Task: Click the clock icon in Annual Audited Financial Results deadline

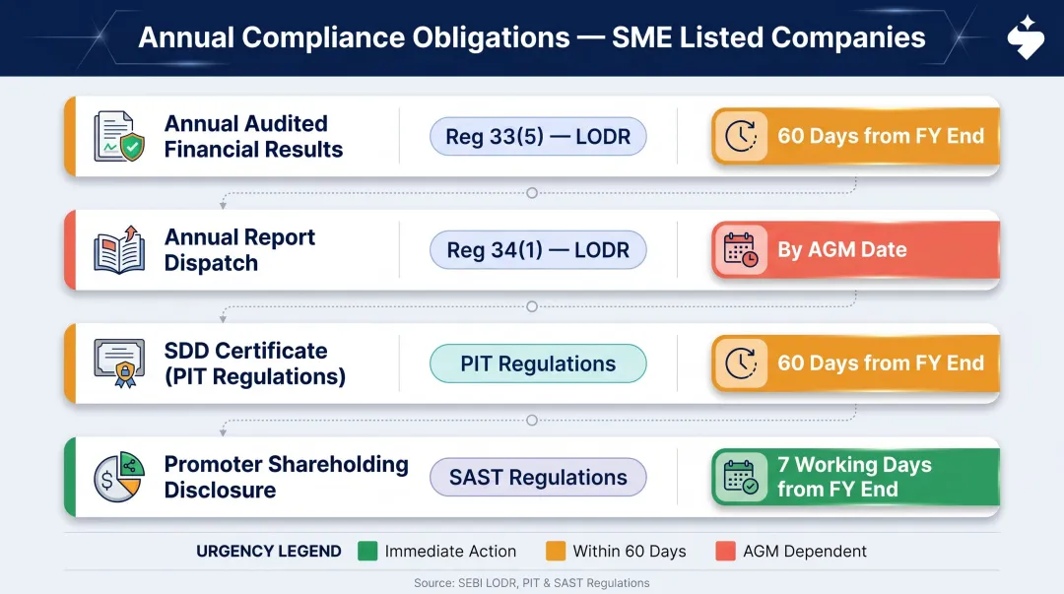Action: (741, 136)
